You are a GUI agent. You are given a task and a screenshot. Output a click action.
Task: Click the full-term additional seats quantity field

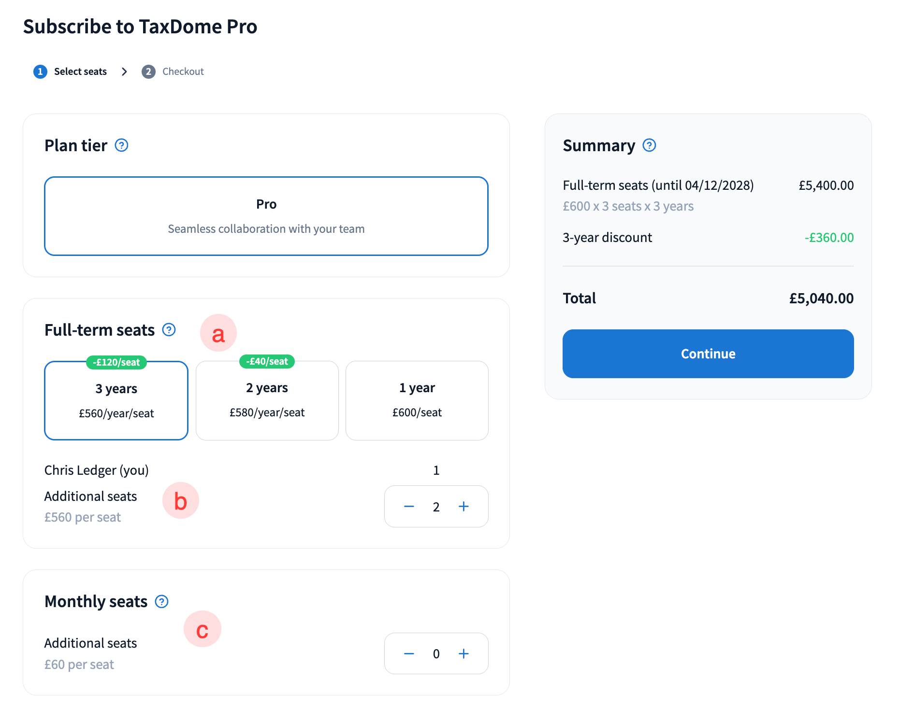(436, 507)
